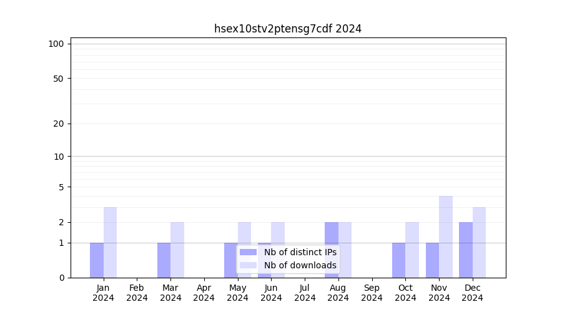Select the 'Jul 2024' x-axis label
The width and height of the screenshot is (562, 312).
pyautogui.click(x=305, y=293)
